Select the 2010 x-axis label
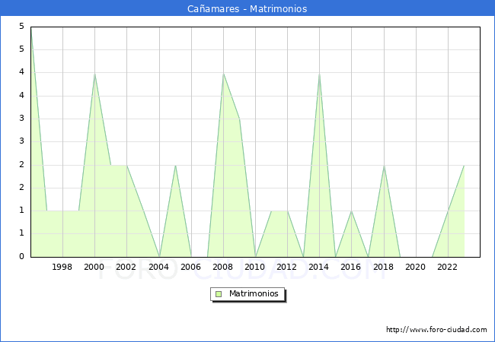Image resolution: width=495 pixels, height=342 pixels. click(x=254, y=267)
